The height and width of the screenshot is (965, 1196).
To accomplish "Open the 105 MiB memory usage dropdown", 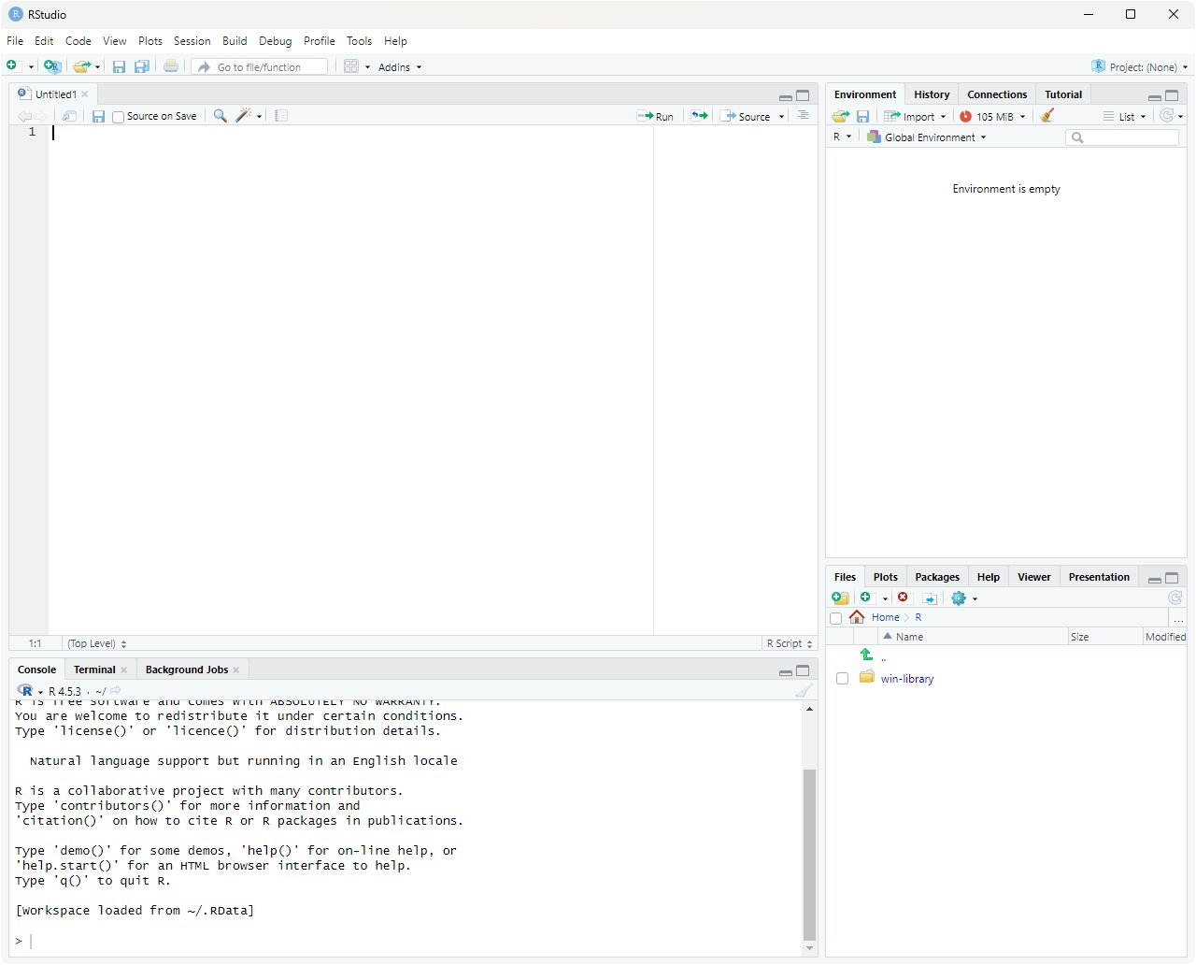I will 993,117.
